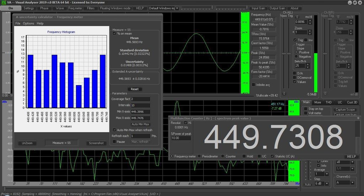The width and height of the screenshot is (364, 196).
Task: Open Help menu in A-uncertainty calculator
Action: [x=40, y=23]
